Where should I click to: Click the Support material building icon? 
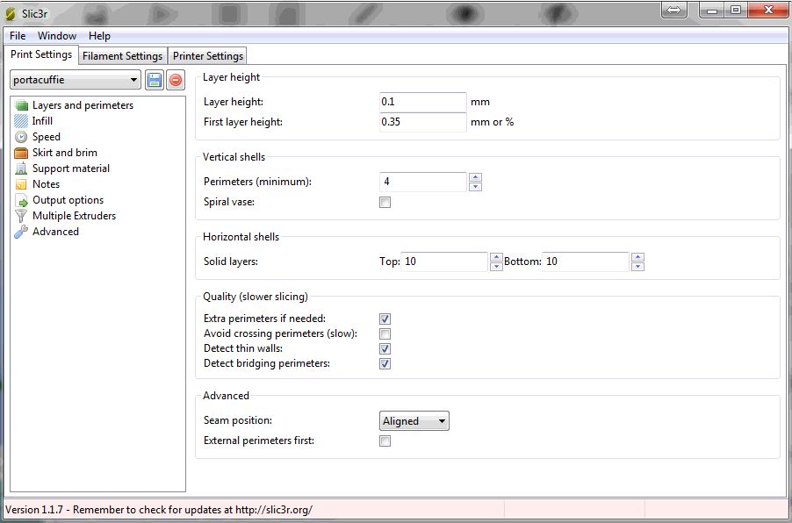[x=21, y=168]
